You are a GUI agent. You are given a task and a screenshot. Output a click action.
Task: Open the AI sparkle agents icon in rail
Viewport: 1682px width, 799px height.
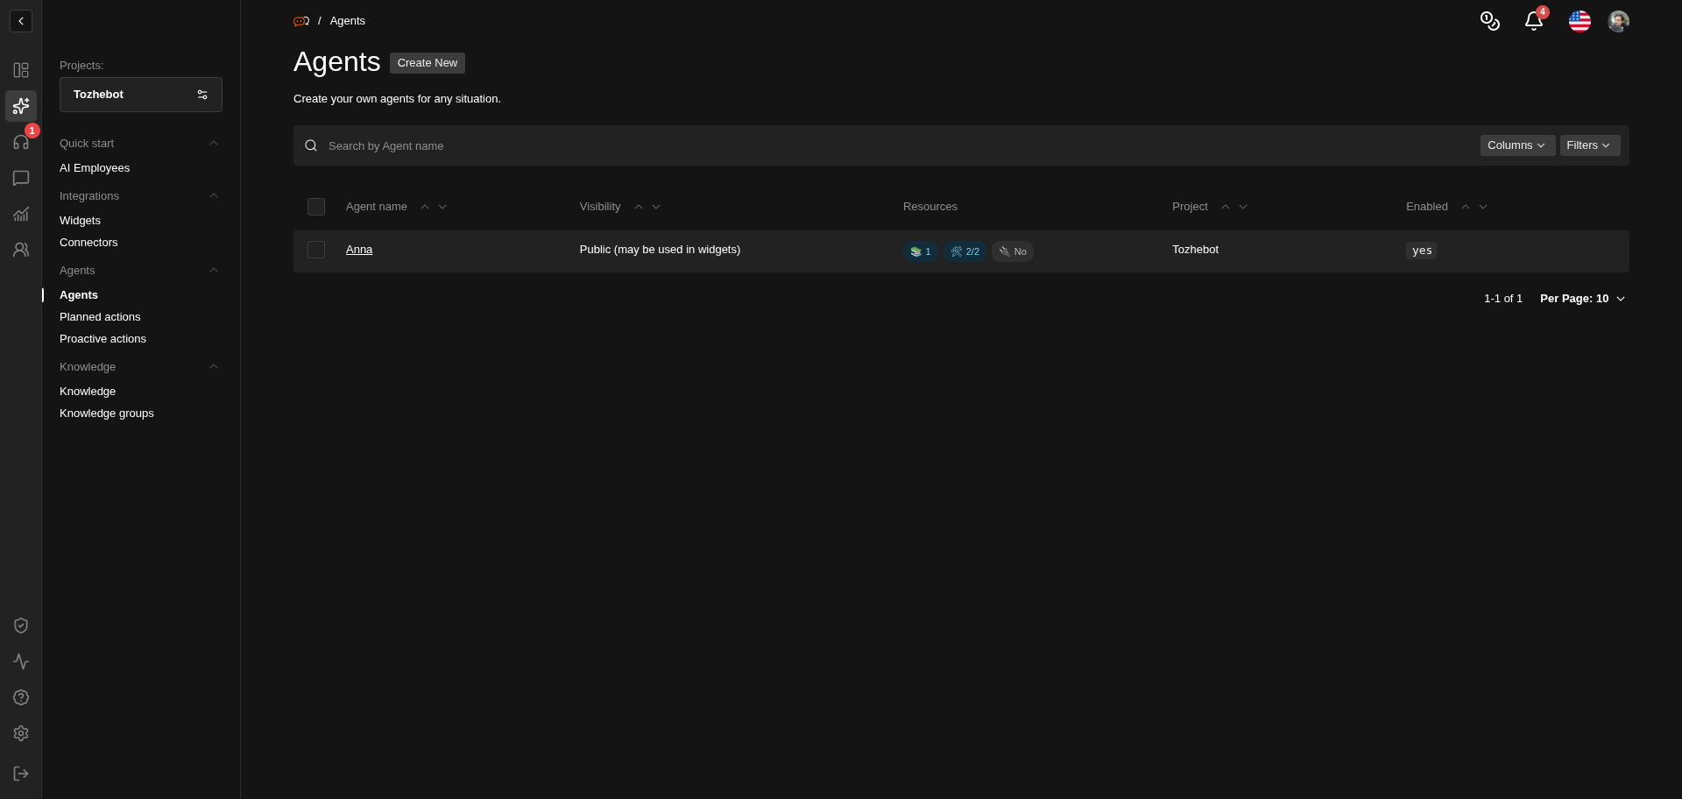[21, 106]
